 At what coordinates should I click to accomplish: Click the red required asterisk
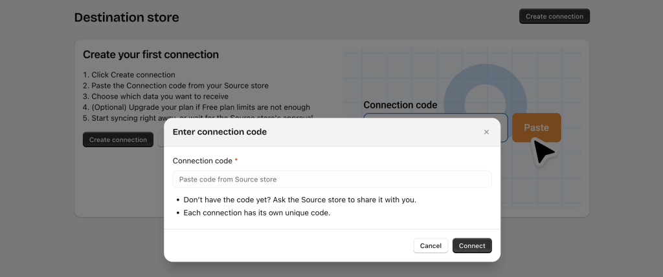[236, 161]
